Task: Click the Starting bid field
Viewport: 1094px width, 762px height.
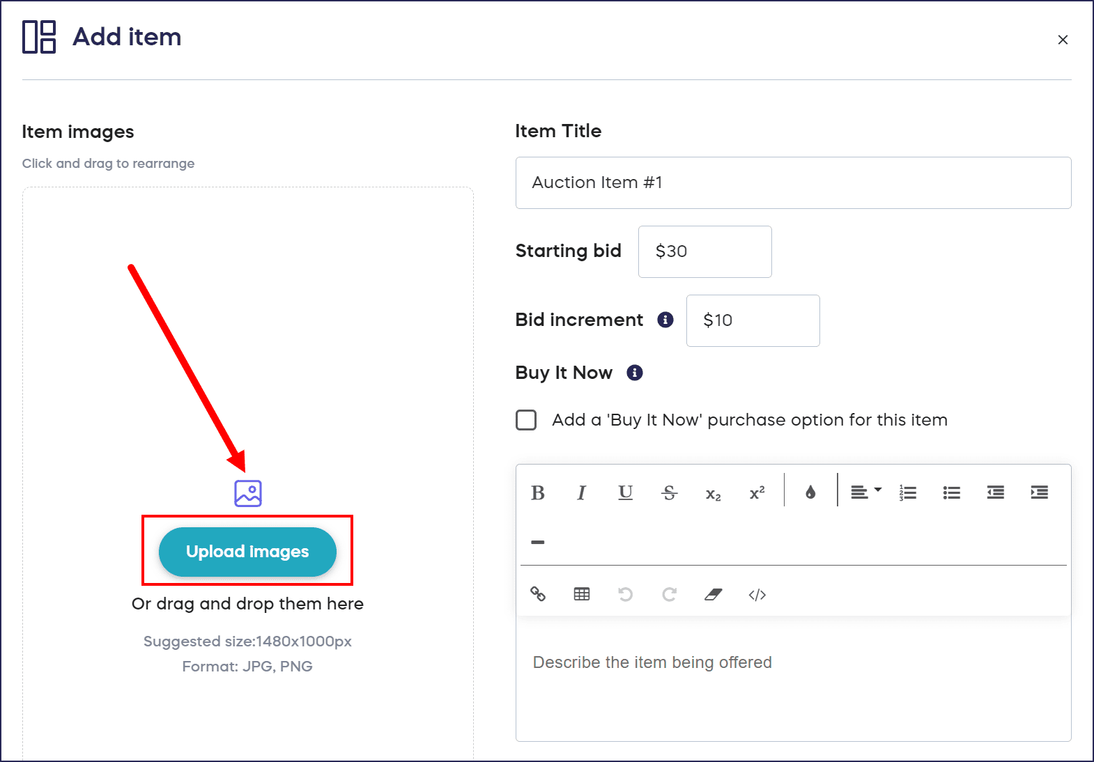Action: tap(704, 251)
